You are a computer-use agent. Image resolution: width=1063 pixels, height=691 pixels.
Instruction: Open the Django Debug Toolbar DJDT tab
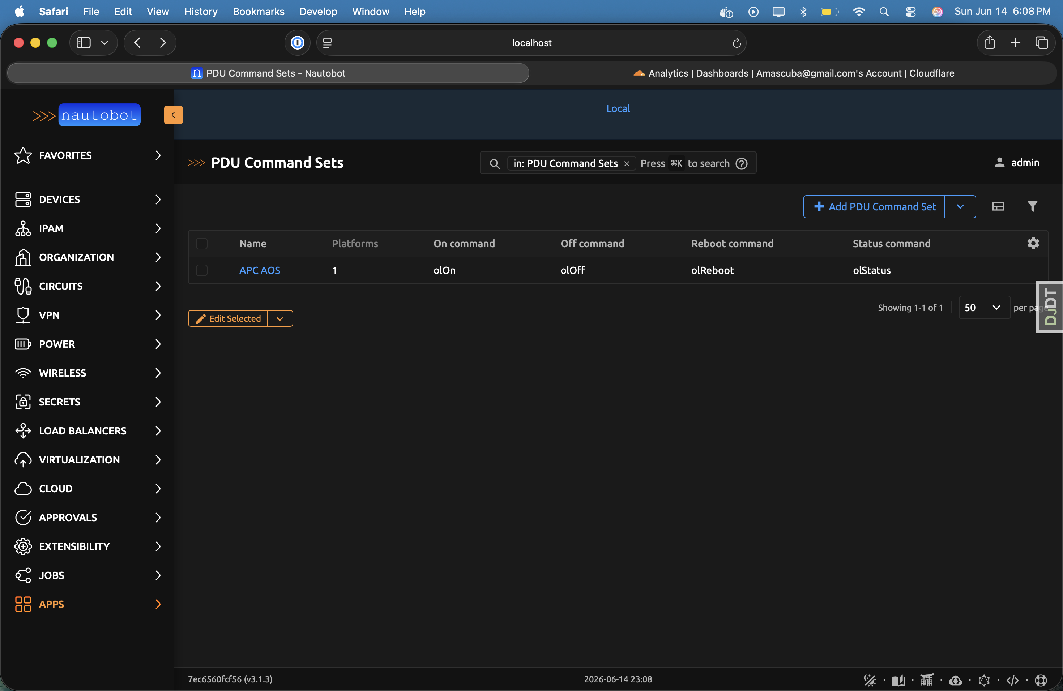point(1050,307)
